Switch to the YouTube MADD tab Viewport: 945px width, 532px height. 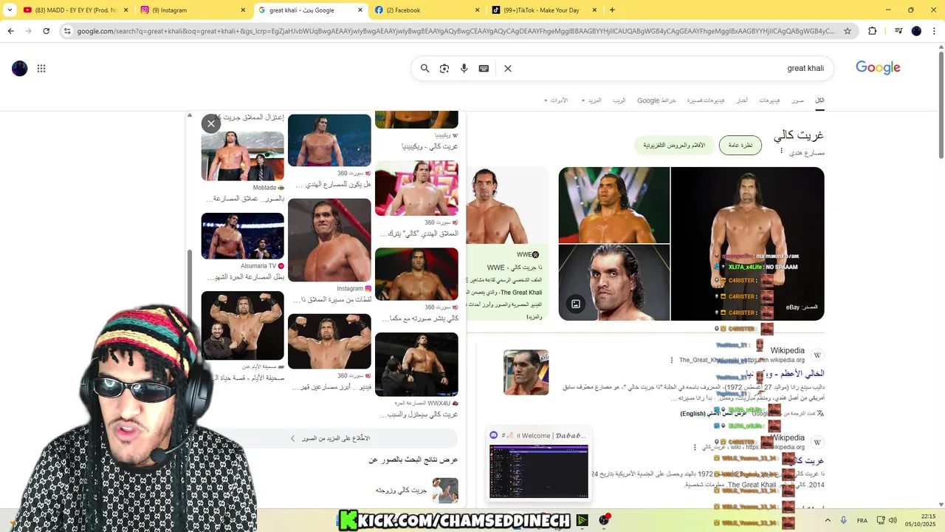(x=75, y=10)
